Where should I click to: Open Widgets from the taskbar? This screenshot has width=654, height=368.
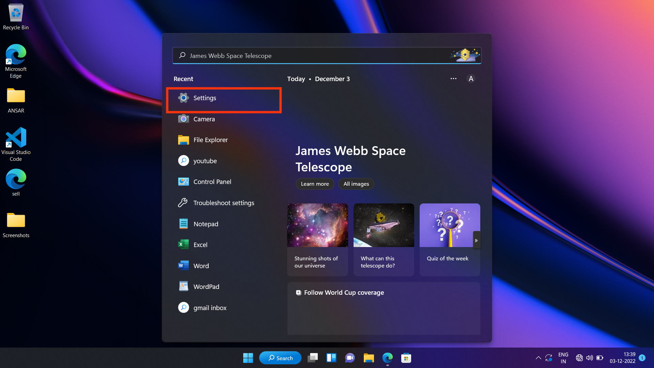click(331, 358)
